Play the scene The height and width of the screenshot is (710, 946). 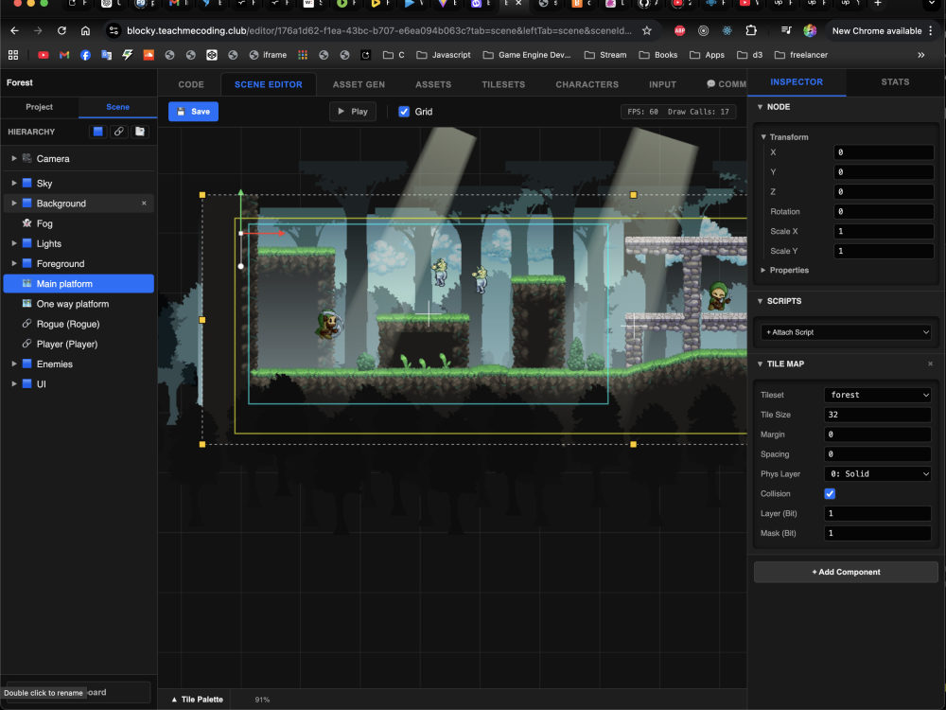353,112
